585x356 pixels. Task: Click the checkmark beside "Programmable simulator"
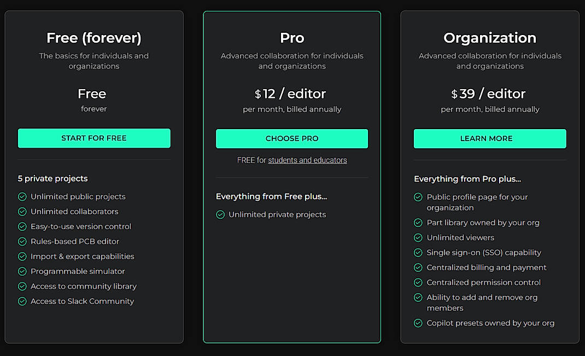pyautogui.click(x=22, y=271)
